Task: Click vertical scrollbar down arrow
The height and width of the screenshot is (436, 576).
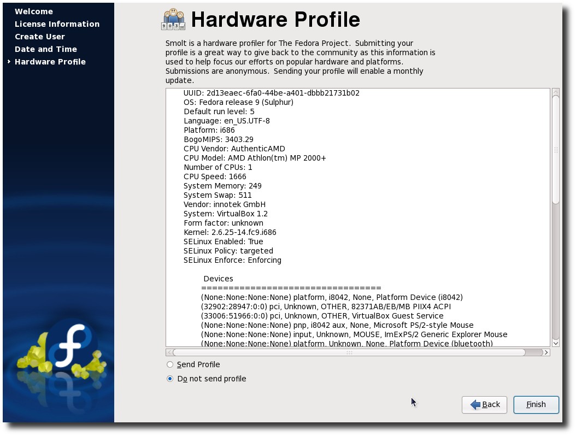Action: 555,343
